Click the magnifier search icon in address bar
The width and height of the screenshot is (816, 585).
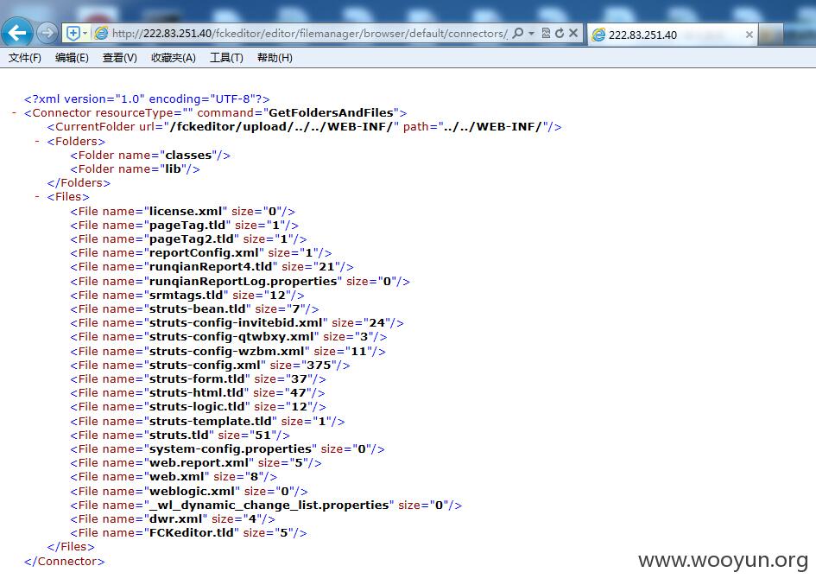coord(517,34)
